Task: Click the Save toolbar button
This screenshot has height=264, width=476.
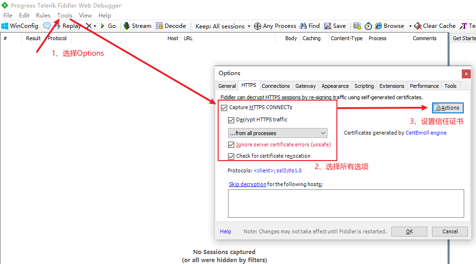Action: click(x=335, y=26)
